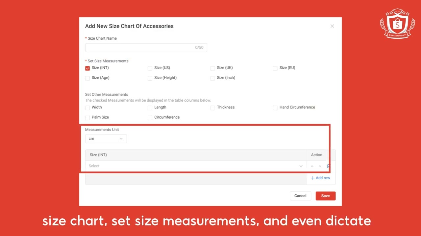Image resolution: width=421 pixels, height=236 pixels.
Task: Enable the Size (Height) checkbox
Action: tap(150, 78)
